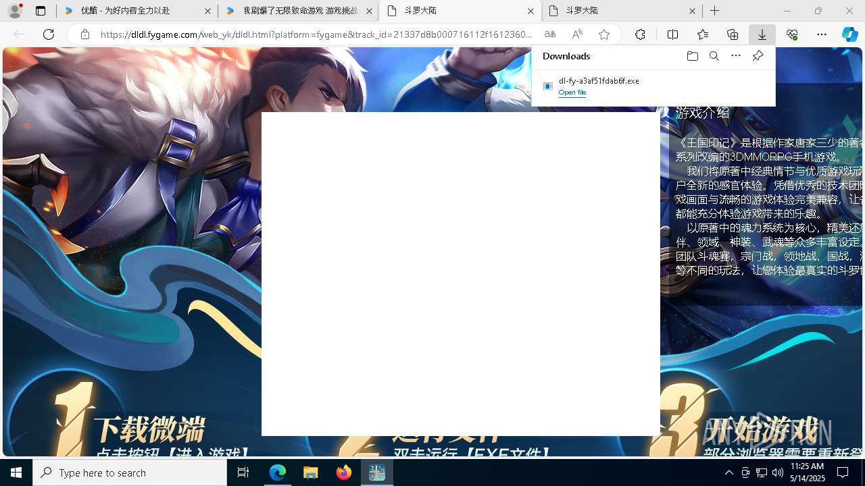Toggle split screen view
This screenshot has width=865, height=486.
(x=672, y=34)
